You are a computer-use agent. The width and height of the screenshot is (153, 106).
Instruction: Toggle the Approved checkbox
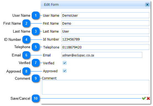(x=65, y=71)
